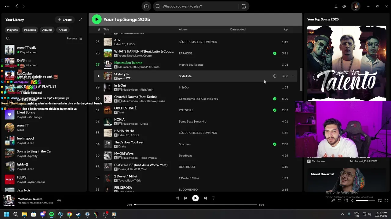Click the Create button
The width and height of the screenshot is (391, 219).
pos(65,20)
